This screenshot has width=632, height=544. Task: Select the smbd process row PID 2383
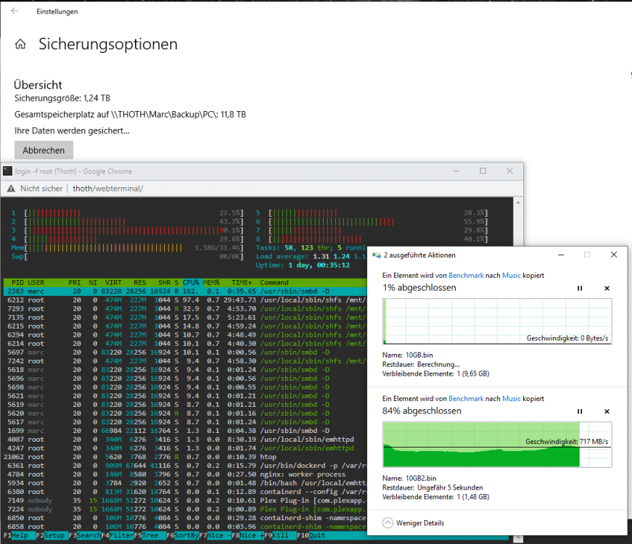pyautogui.click(x=185, y=292)
